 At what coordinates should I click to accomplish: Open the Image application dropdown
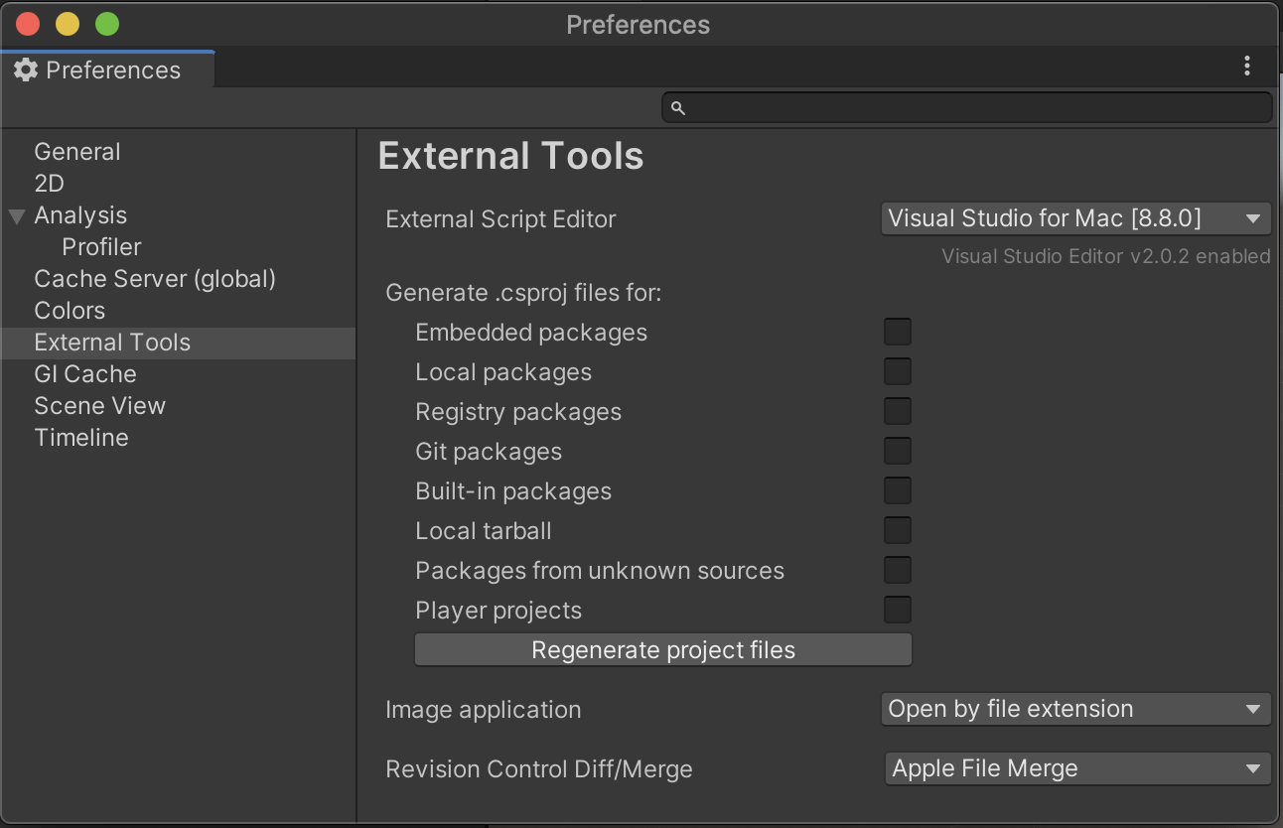[x=1075, y=709]
